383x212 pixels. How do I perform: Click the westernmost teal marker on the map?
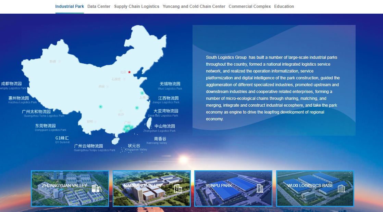[x=100, y=107]
